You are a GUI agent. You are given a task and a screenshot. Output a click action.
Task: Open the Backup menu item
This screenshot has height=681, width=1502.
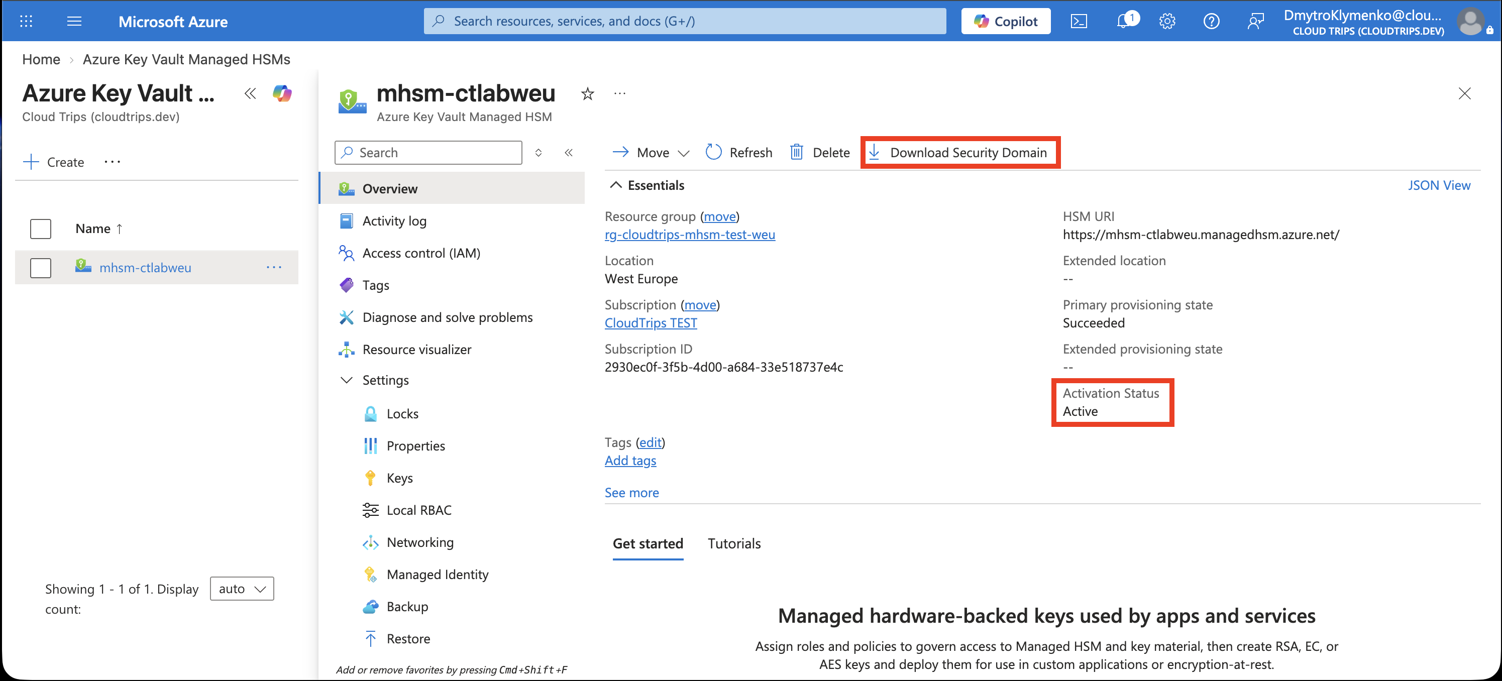tap(407, 606)
